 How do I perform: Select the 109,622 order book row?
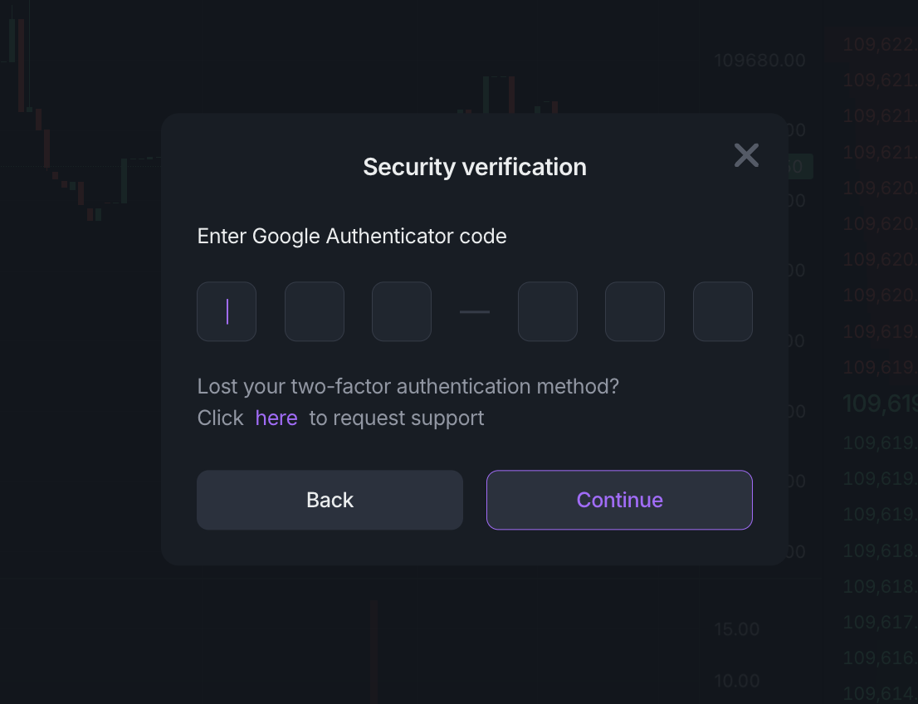880,45
